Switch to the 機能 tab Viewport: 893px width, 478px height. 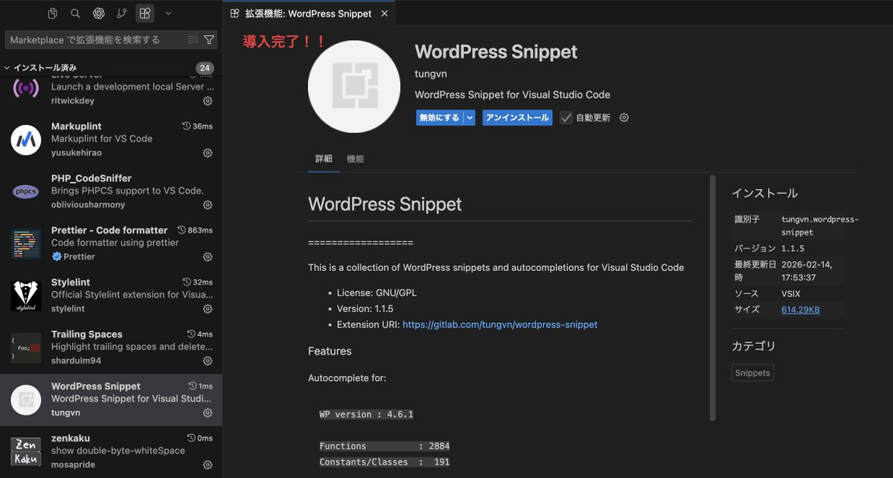[355, 159]
